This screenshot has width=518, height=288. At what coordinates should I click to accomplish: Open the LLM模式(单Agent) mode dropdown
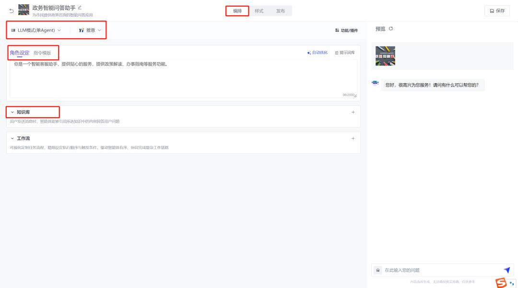click(x=36, y=30)
